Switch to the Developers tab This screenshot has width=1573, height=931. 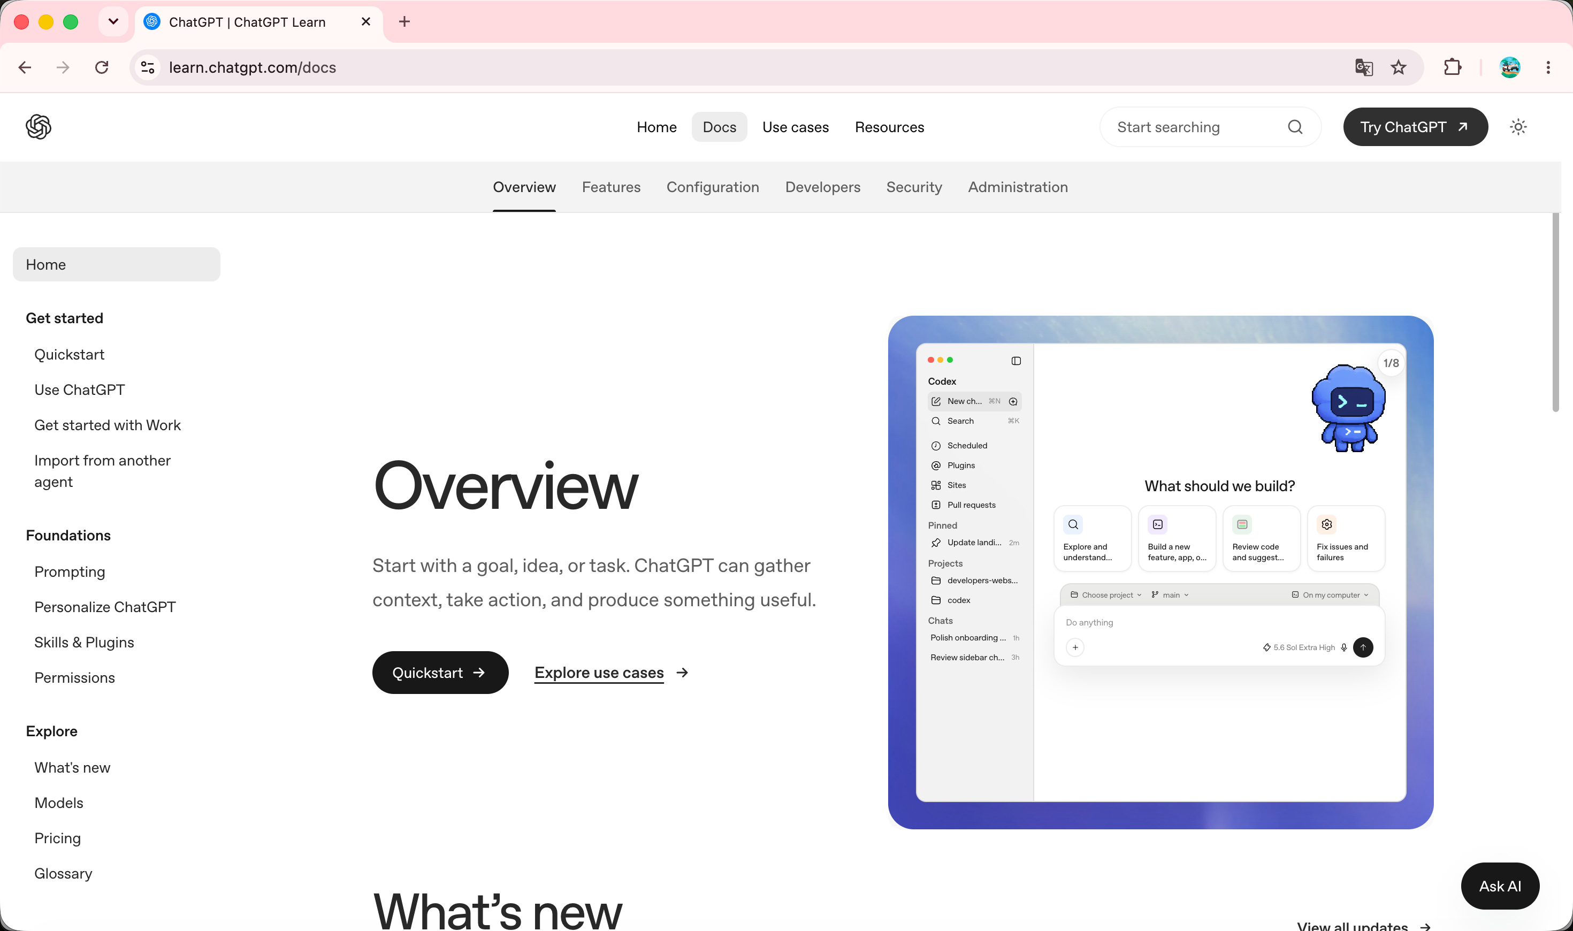[823, 187]
